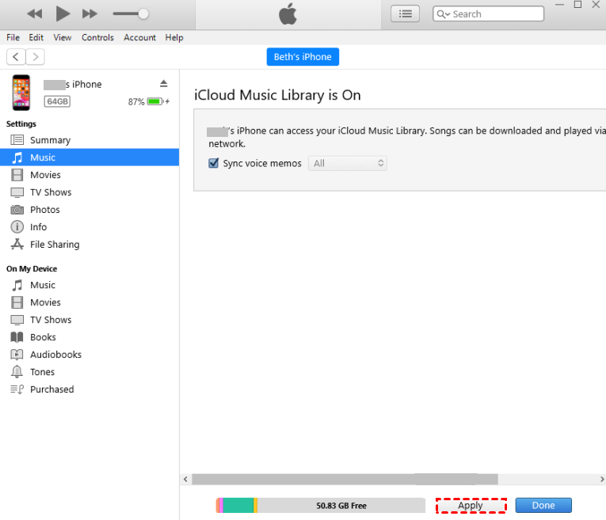Click the File Sharing app icon
Image resolution: width=606 pixels, height=520 pixels.
coord(17,244)
